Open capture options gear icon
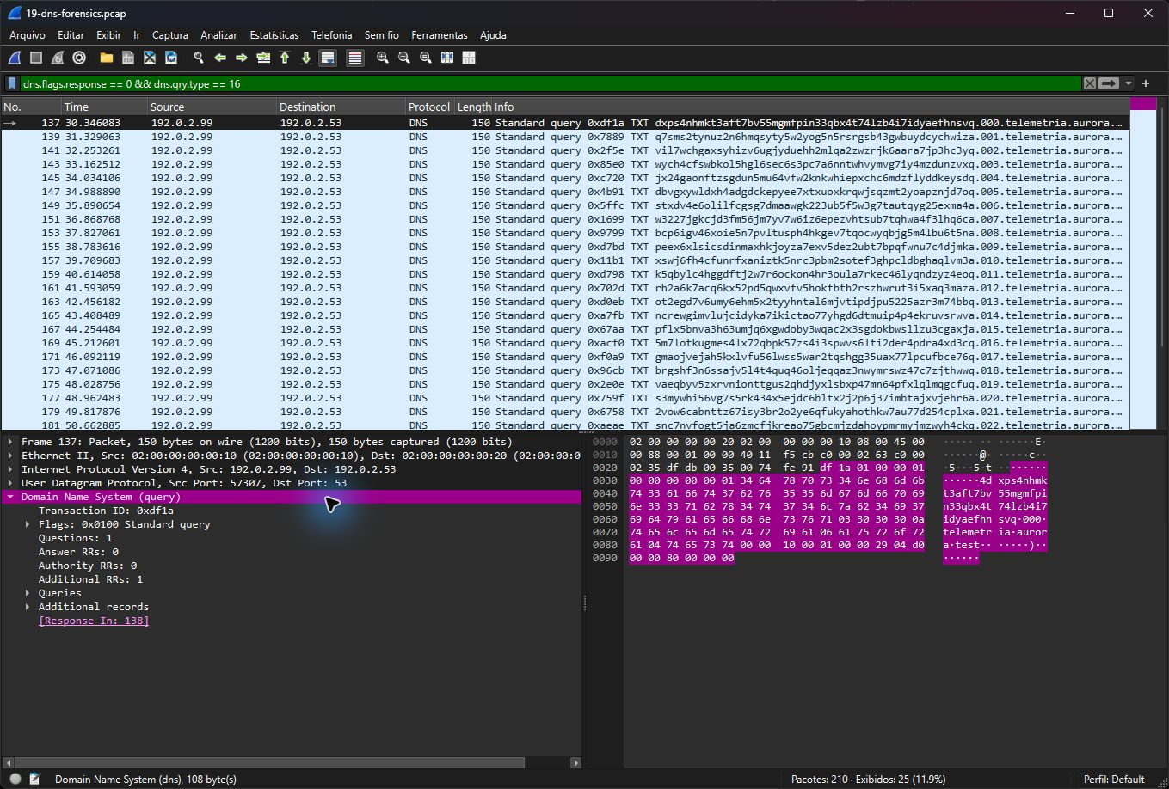This screenshot has width=1169, height=789. tap(79, 58)
